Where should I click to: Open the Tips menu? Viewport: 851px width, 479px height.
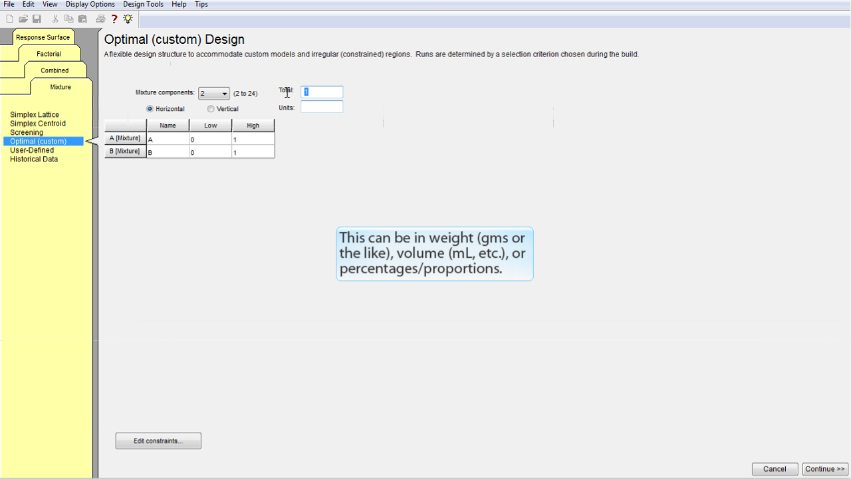click(201, 5)
